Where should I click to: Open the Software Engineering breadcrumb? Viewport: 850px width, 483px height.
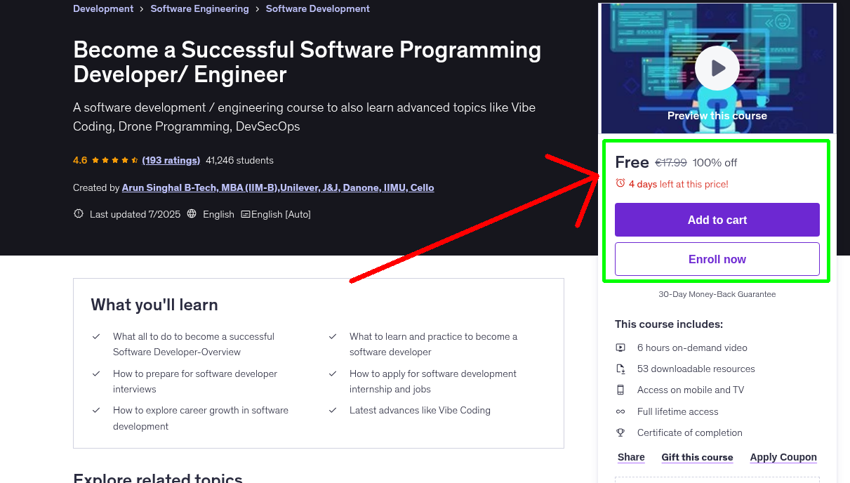point(200,8)
